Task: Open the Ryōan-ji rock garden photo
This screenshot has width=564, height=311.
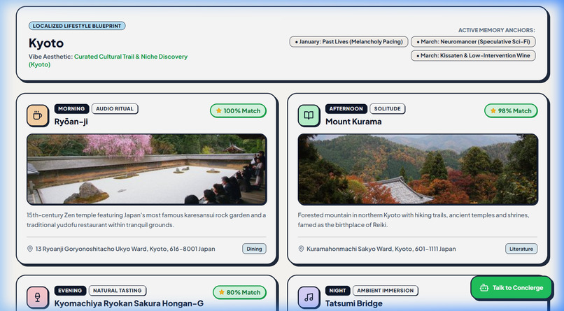Action: click(x=147, y=170)
